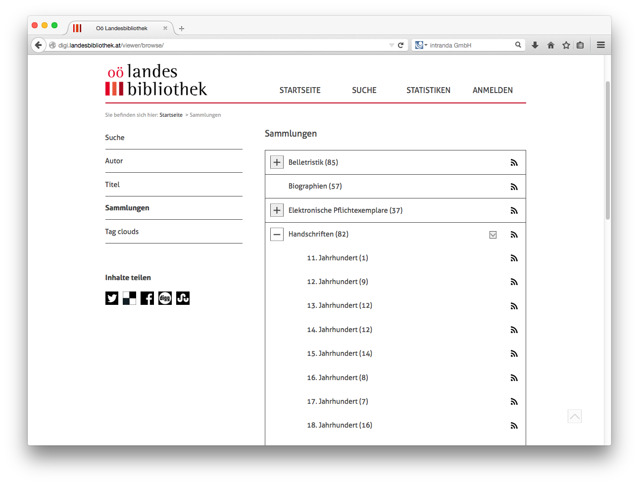The width and height of the screenshot is (639, 485).
Task: Open RSS feed for 15. Jahrhundert
Action: click(x=514, y=354)
